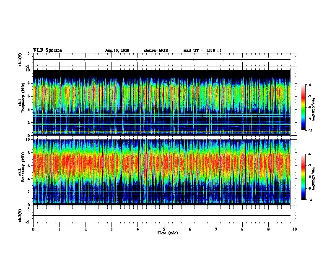This screenshot has width=332, height=257.
Task: Click the ch.1 spectrogram color scale bar
Action: coord(303,108)
